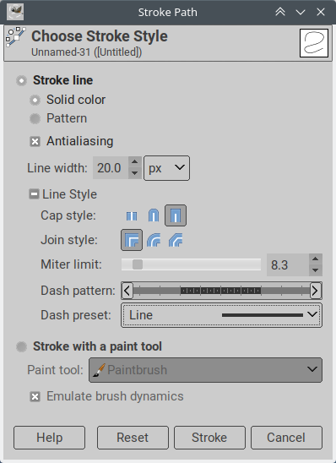Click the Reset button
This screenshot has width=336, height=463.
tap(133, 438)
